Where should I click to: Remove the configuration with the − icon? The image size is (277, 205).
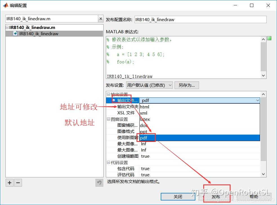18,183
